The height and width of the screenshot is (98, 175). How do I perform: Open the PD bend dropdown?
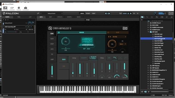(122, 44)
